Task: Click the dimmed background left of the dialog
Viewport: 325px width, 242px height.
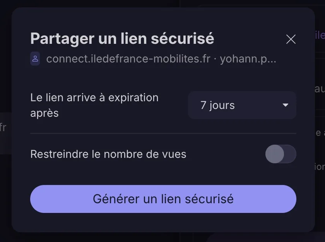Action: click(x=5, y=78)
